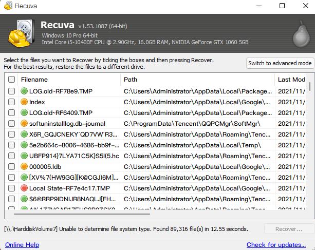Image resolution: width=315 pixels, height=250 pixels.
Task: Check the box next to 000005.ldb
Action: 11,166
